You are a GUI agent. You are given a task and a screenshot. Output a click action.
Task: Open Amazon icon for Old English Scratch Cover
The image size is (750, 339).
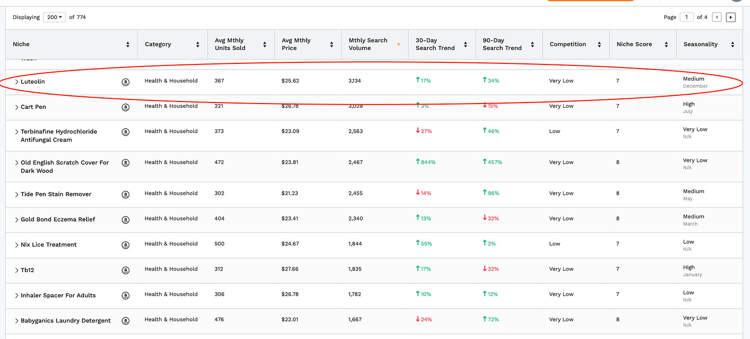point(125,163)
